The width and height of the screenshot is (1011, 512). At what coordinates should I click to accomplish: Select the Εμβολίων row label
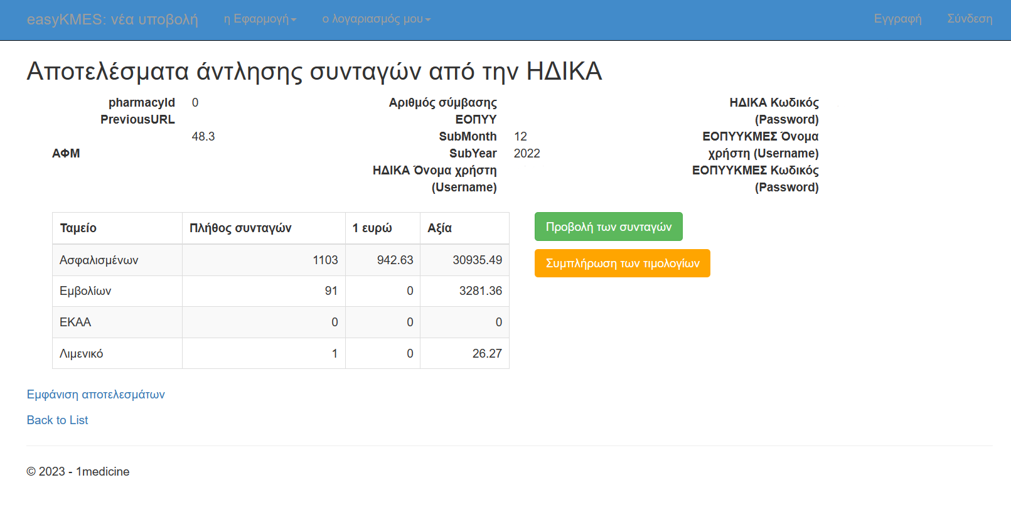pos(85,291)
